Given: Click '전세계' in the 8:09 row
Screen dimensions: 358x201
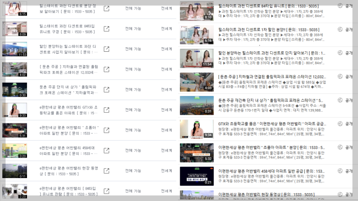Looking at the screenshot, I should pos(166,29).
